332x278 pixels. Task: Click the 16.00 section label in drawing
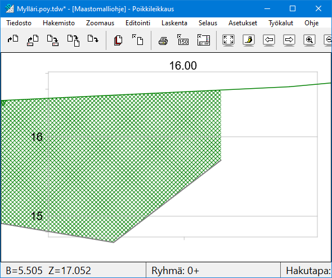[183, 66]
